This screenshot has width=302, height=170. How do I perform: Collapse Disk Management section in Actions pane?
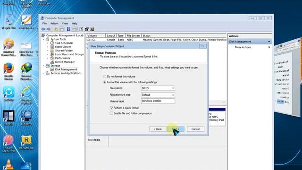269,42
